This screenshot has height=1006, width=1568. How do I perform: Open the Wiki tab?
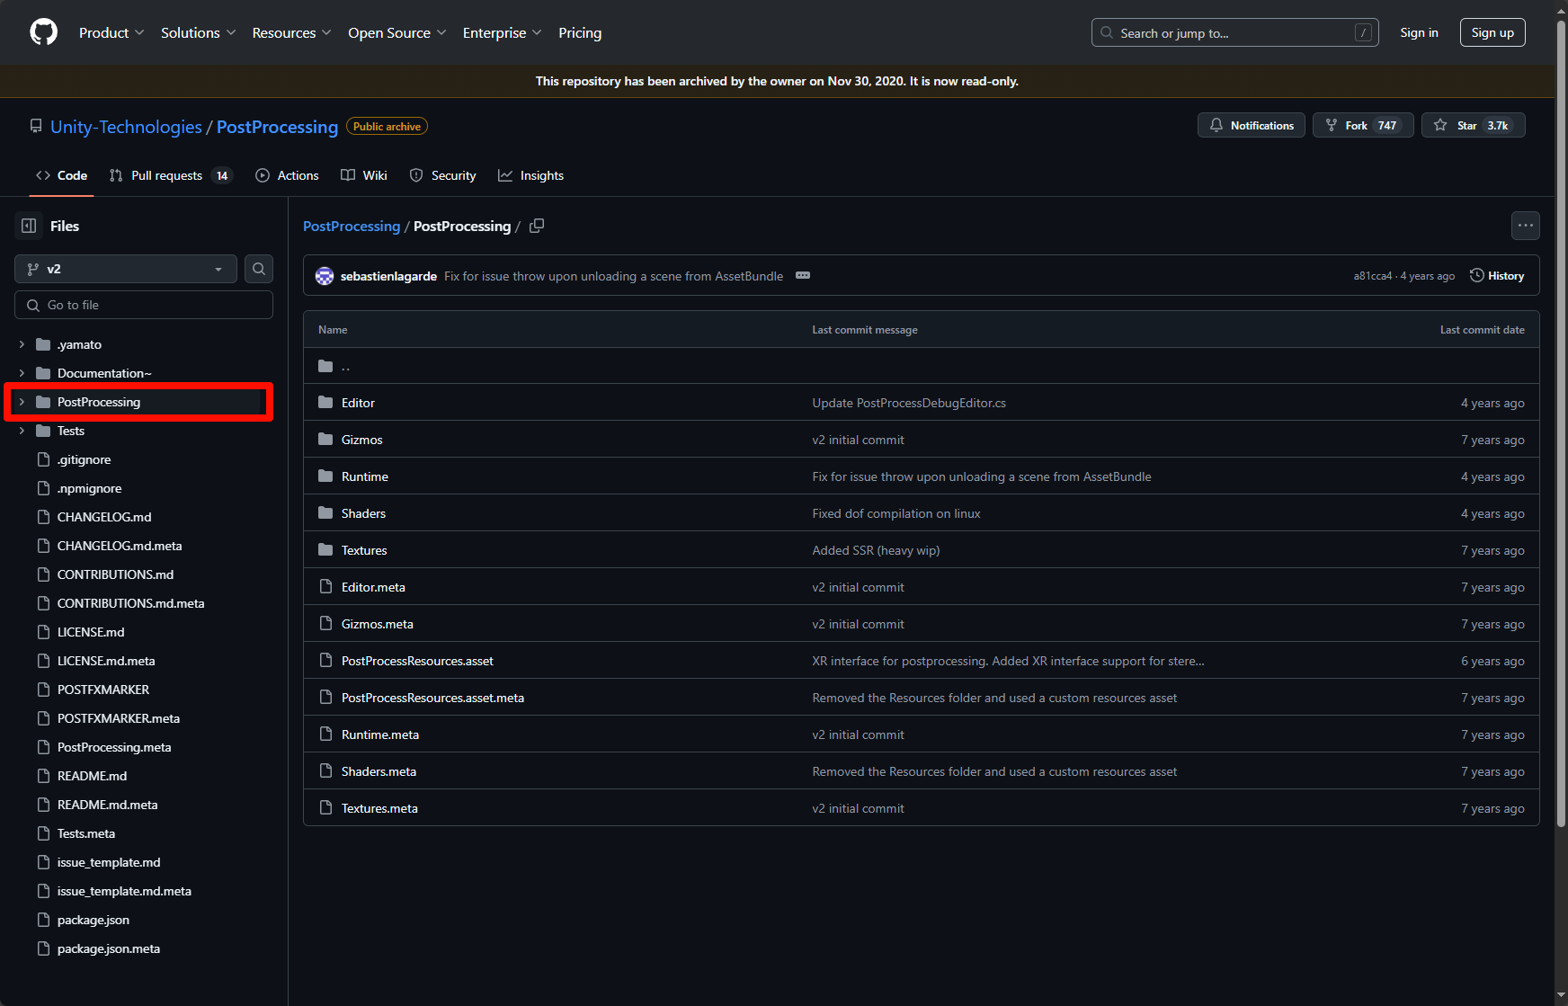click(364, 175)
